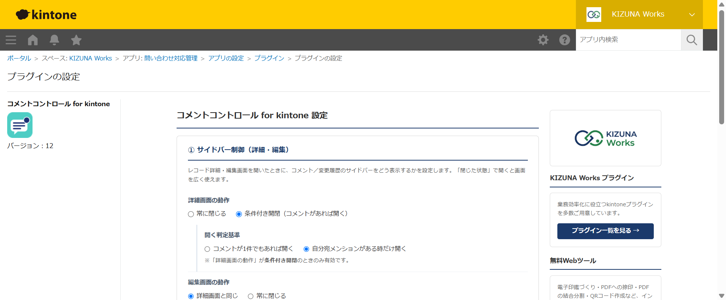
Task: Click the page vertical scrollbar
Action: pyautogui.click(x=721, y=68)
